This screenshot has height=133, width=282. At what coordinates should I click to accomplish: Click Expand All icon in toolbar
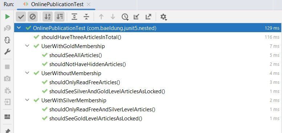[x=74, y=17]
